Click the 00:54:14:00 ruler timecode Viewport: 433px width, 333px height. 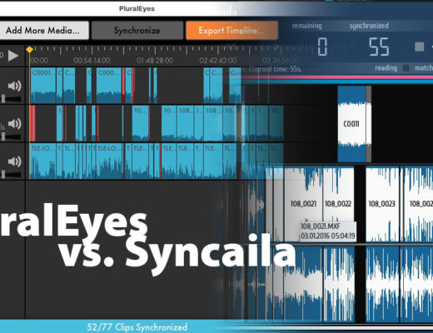click(92, 61)
